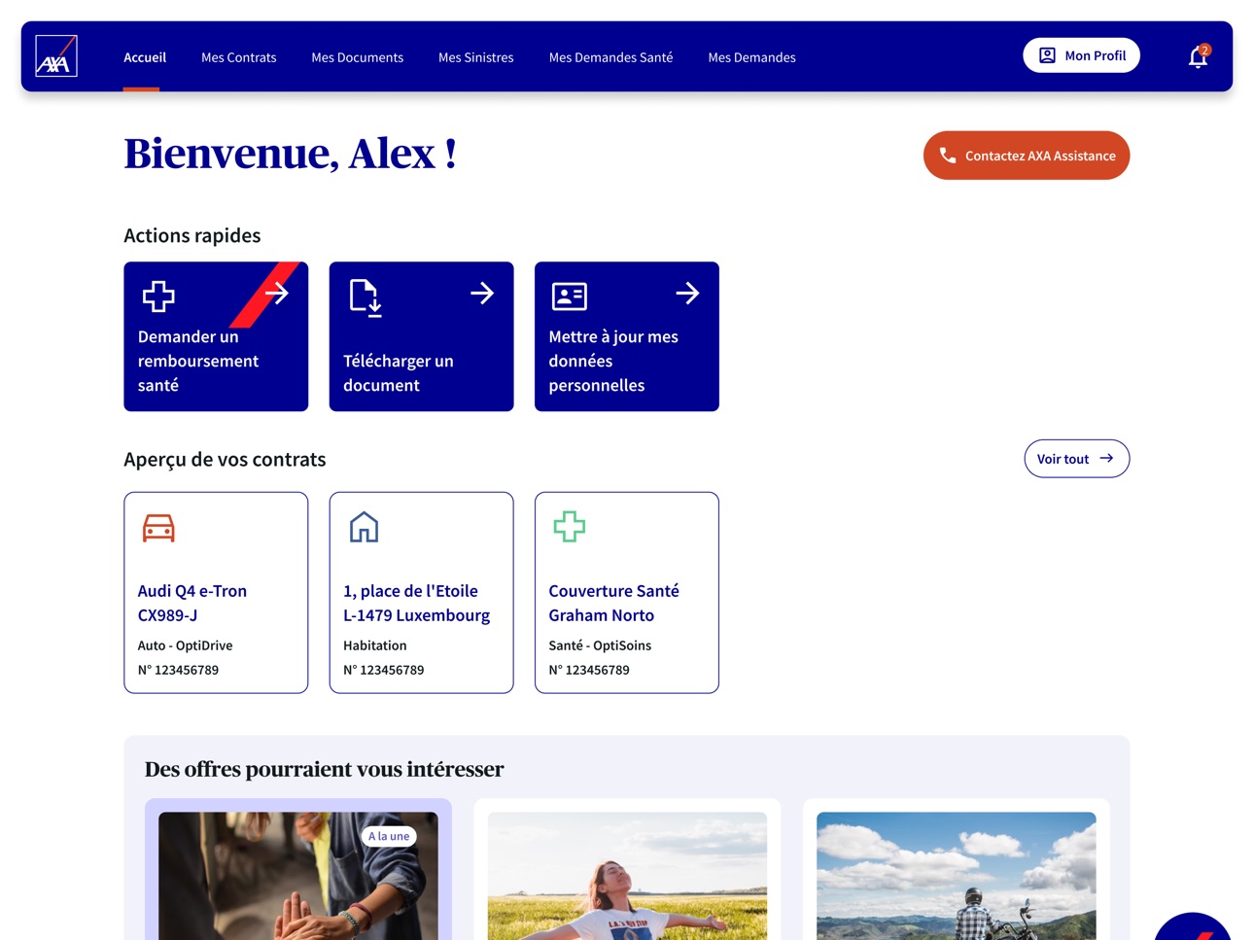The height and width of the screenshot is (940, 1254).
Task: Click the arrow icon in Voir tout
Action: tap(1106, 458)
